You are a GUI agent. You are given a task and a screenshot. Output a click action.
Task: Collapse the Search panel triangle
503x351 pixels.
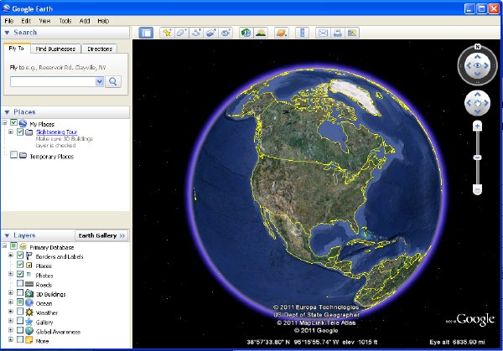click(7, 33)
